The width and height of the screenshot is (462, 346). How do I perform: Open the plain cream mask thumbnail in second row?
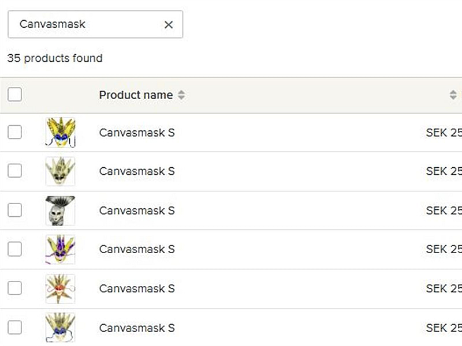[x=61, y=171]
